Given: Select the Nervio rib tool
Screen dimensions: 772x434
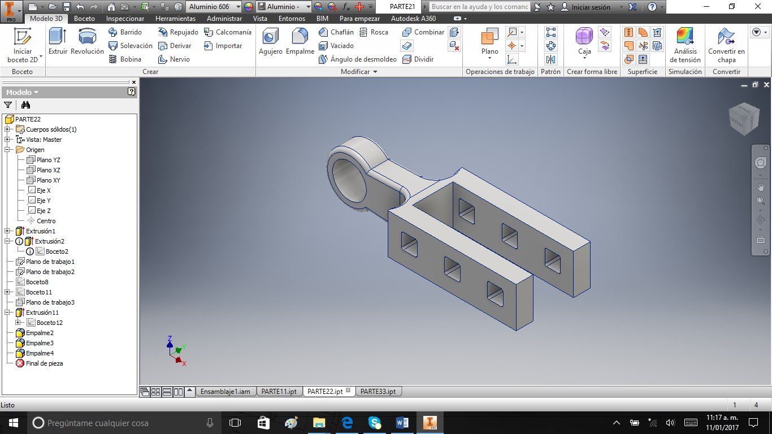Looking at the screenshot, I should point(174,59).
